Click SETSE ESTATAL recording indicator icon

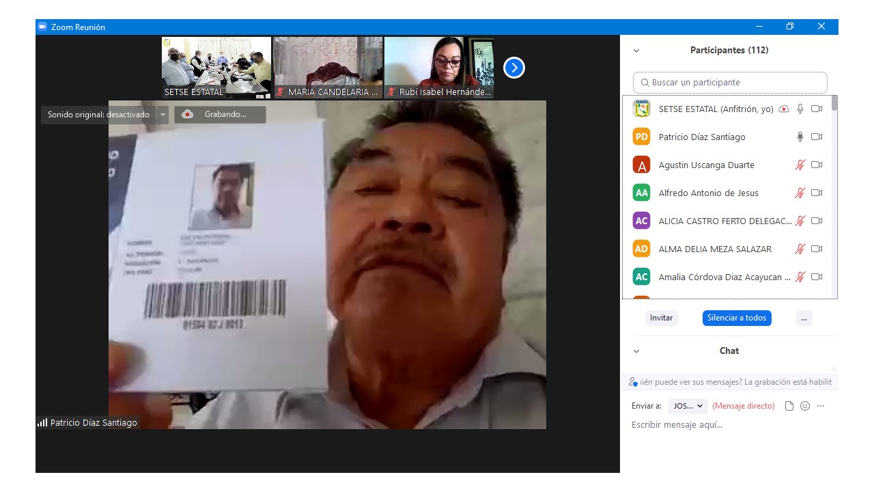click(x=784, y=109)
